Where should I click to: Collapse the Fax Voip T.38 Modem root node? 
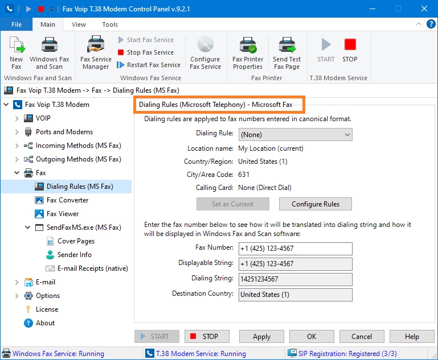[x=6, y=105]
